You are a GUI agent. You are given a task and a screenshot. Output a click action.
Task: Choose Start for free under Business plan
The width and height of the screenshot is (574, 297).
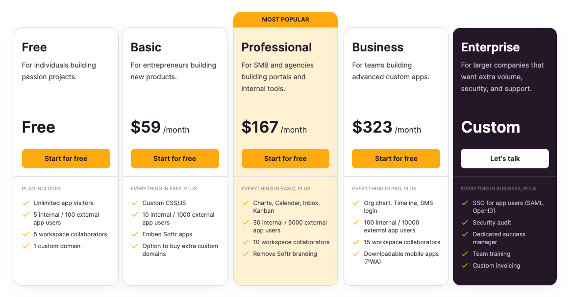coord(396,159)
